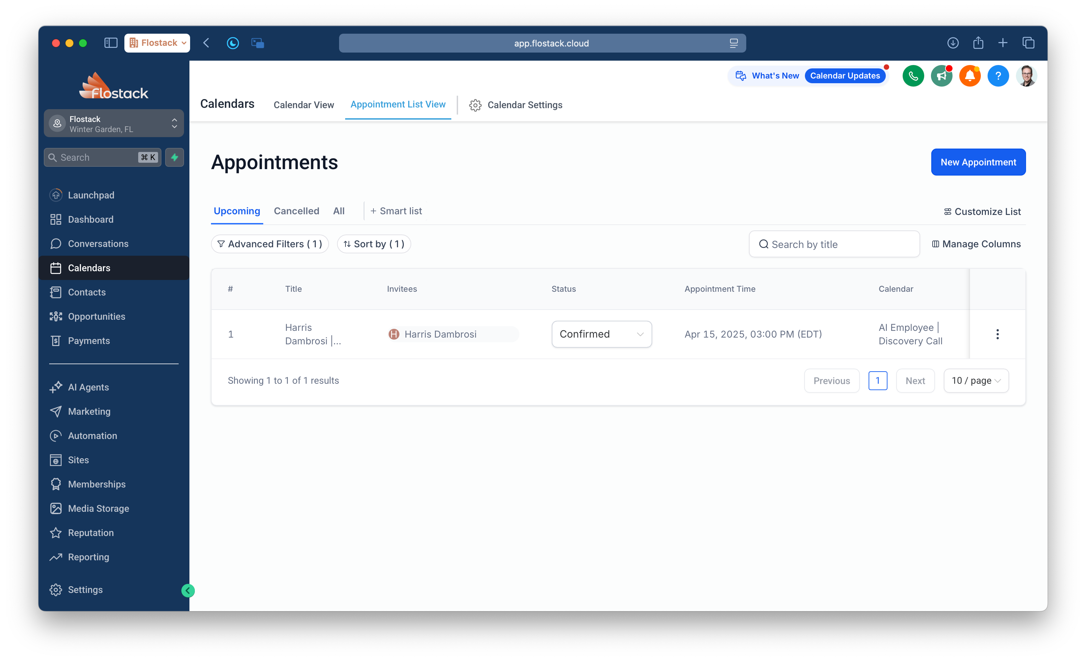Open Calendar Settings

(x=516, y=105)
